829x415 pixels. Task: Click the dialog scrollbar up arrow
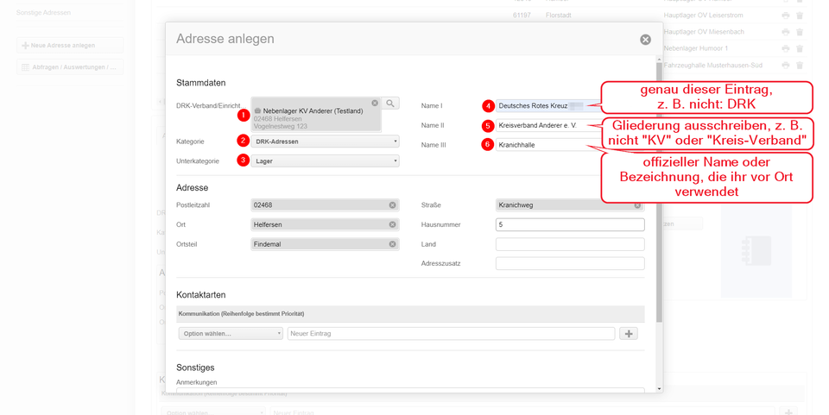pyautogui.click(x=659, y=60)
